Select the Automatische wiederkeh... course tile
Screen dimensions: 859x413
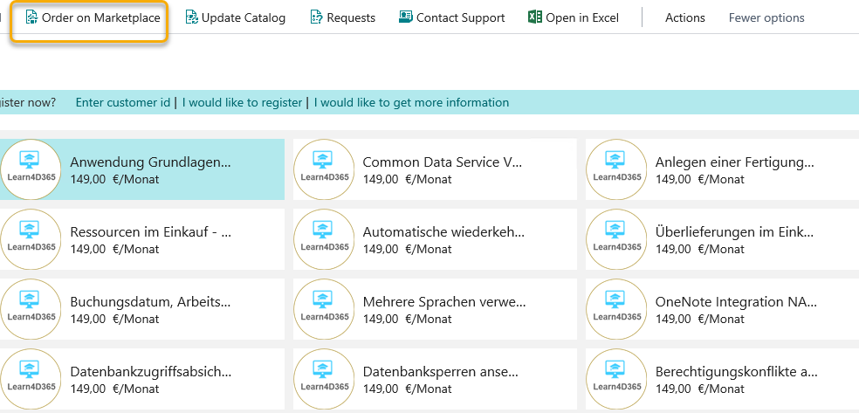pos(443,240)
